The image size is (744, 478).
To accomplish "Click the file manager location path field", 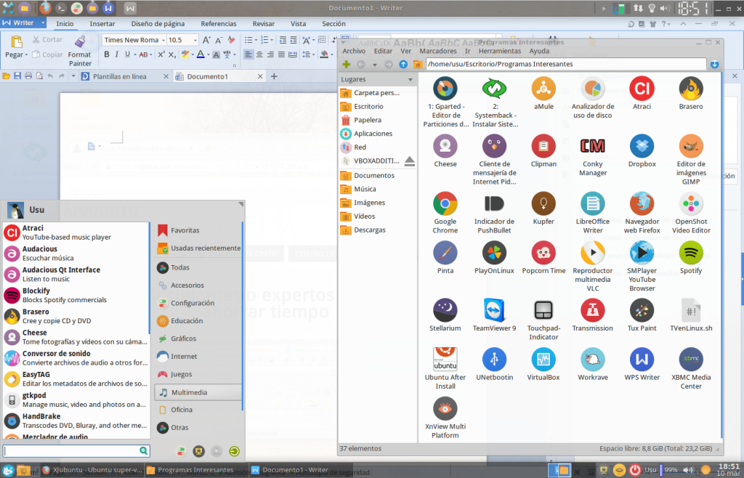I will point(565,64).
